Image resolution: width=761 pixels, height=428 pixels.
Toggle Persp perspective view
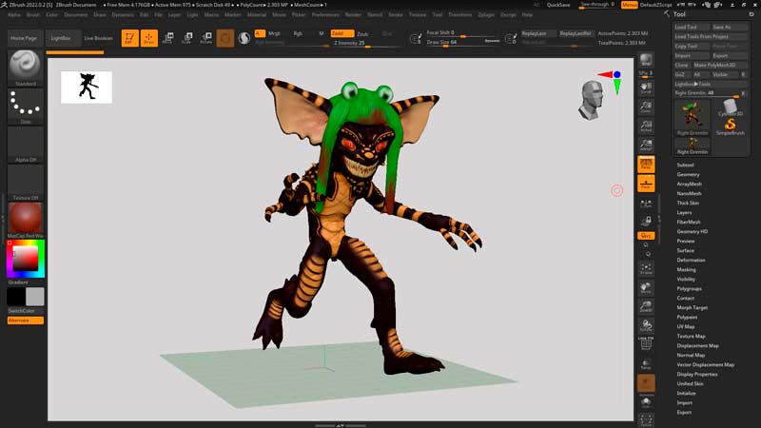pos(646,164)
